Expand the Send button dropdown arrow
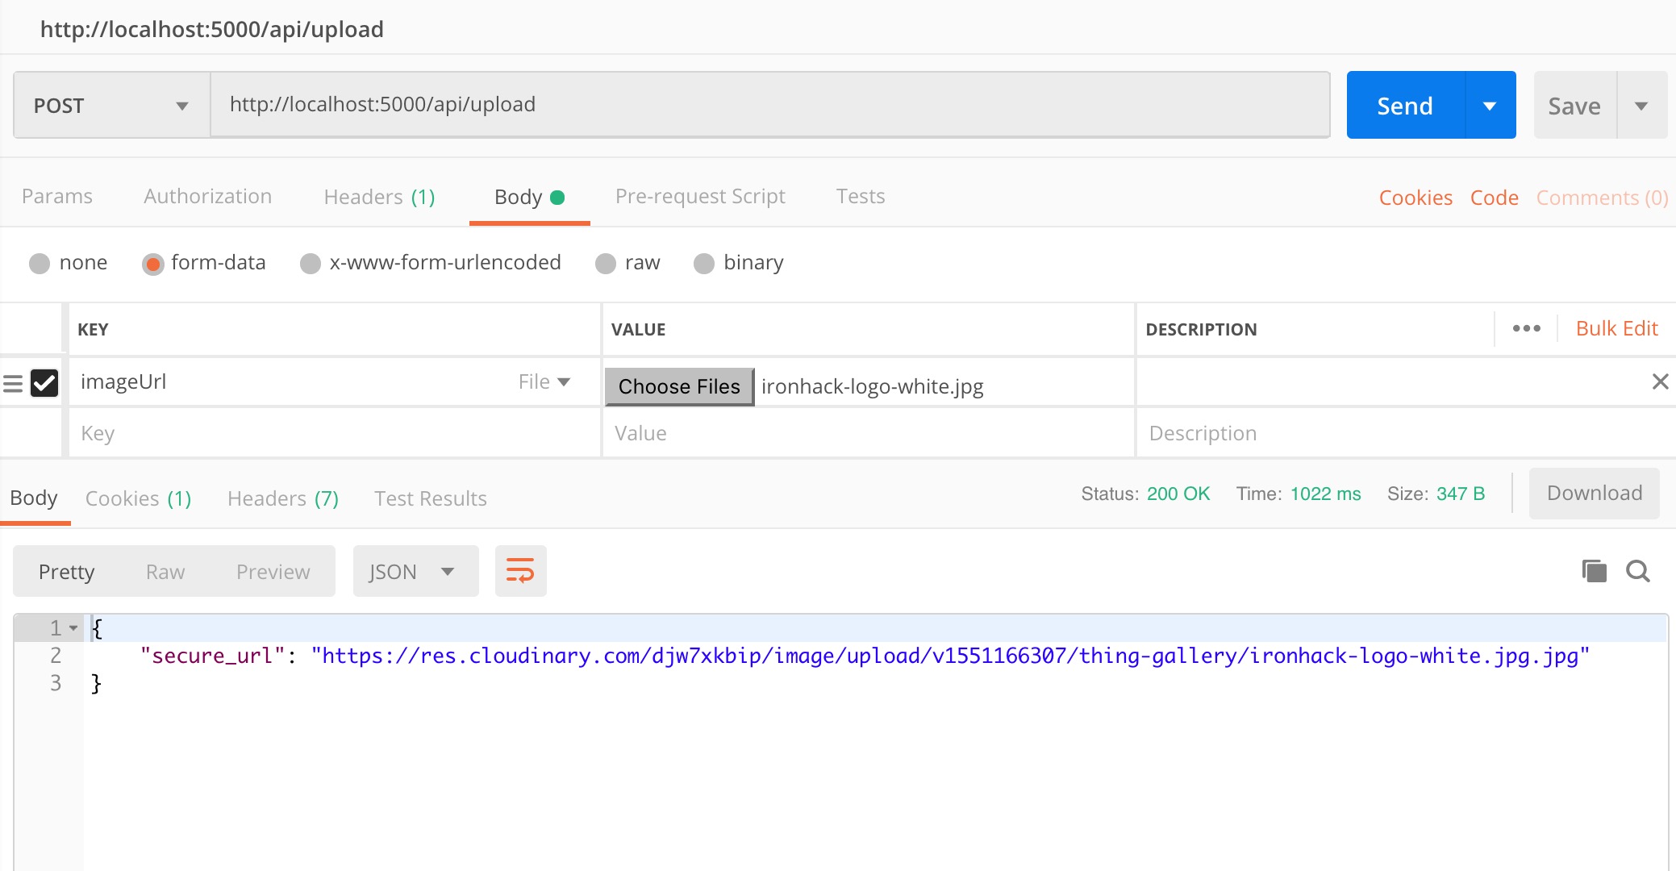This screenshot has height=871, width=1676. click(x=1490, y=106)
